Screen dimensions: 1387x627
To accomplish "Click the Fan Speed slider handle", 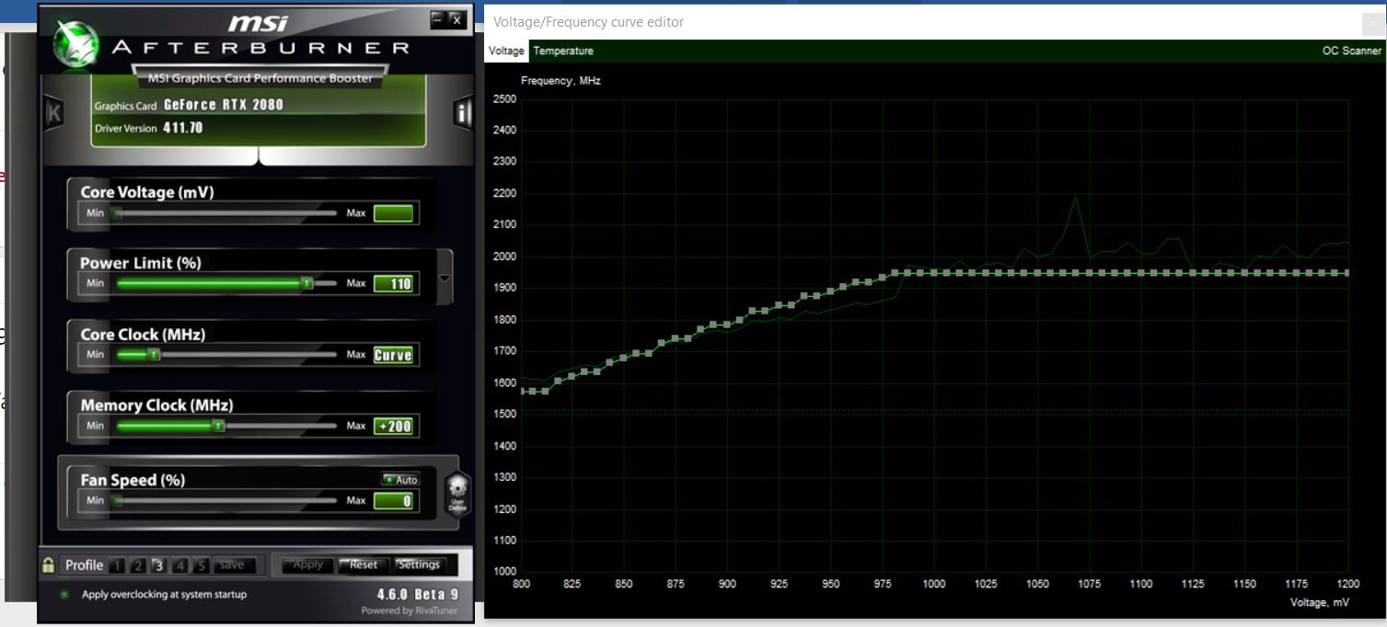I will pos(117,501).
